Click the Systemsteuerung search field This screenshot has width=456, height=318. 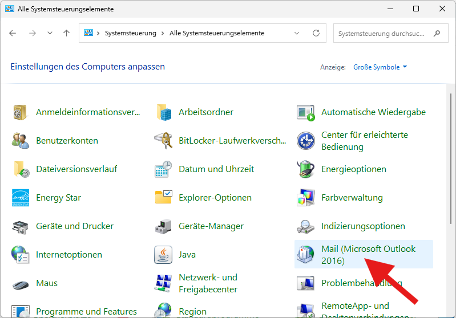pos(382,33)
